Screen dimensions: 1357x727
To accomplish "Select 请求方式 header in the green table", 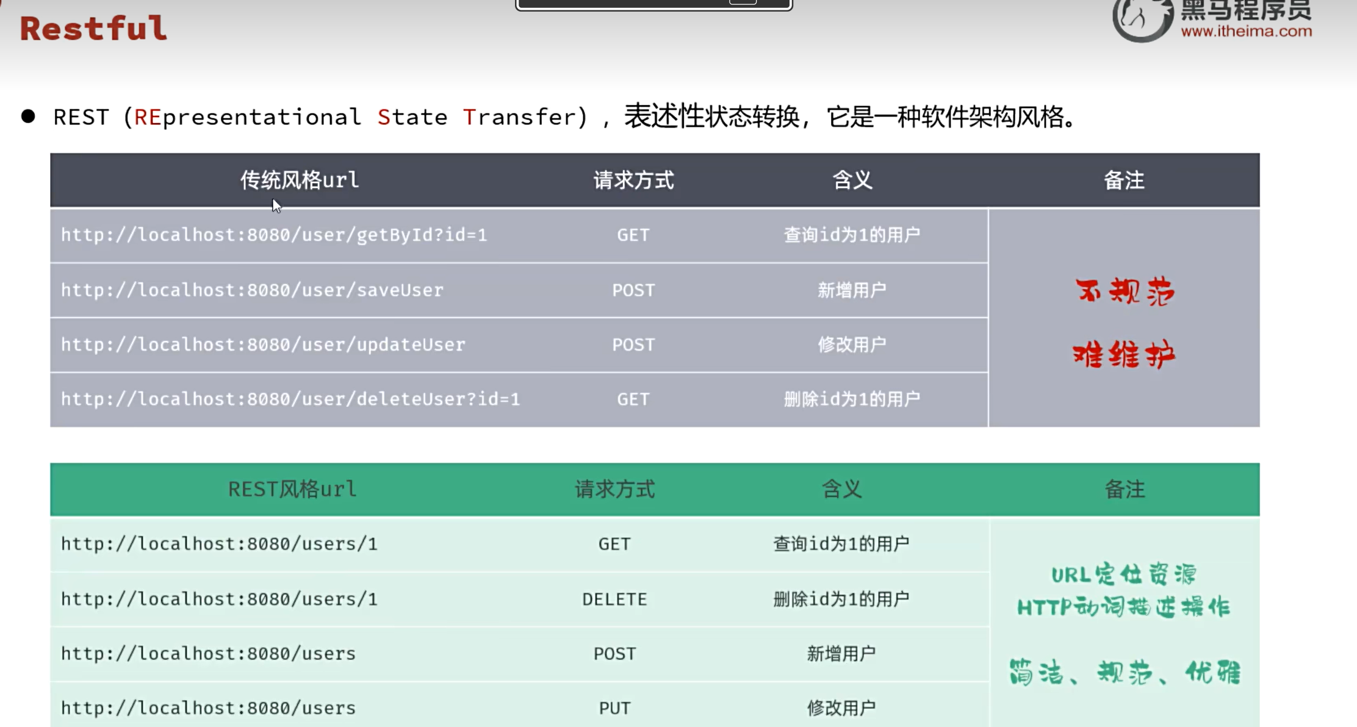I will (x=614, y=489).
